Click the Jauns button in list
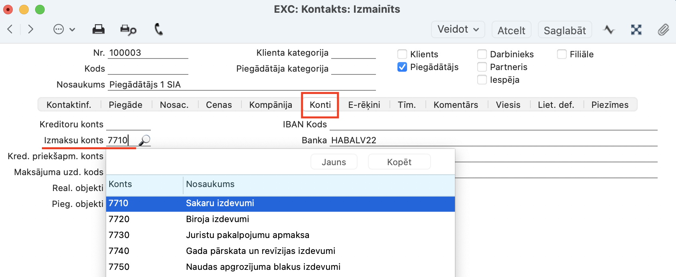Viewport: 676px width, 277px height. click(334, 162)
